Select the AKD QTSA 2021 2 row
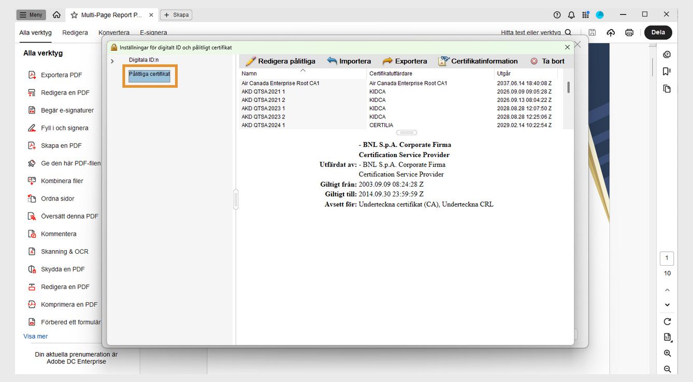 click(x=401, y=100)
